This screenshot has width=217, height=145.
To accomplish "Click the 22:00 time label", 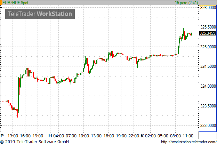I will [134, 136].
